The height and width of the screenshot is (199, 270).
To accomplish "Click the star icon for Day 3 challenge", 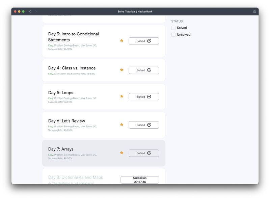I will pos(122,40).
